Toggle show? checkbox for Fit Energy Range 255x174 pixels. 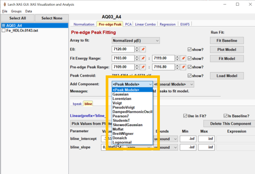pyautogui.click(x=189, y=58)
